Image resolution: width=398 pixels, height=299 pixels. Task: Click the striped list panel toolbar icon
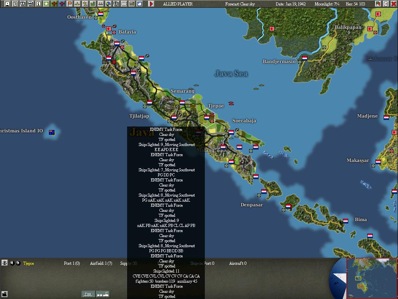(x=131, y=4)
